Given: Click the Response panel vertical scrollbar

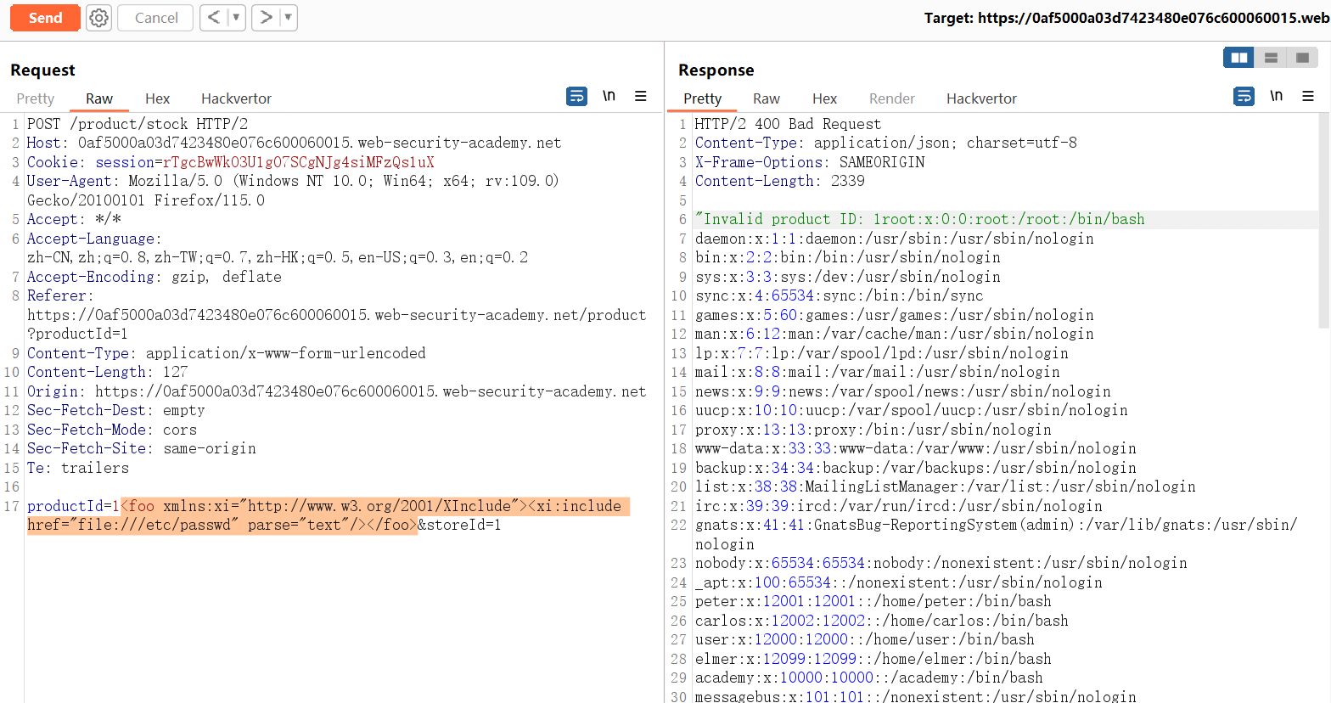Looking at the screenshot, I should 1324,221.
